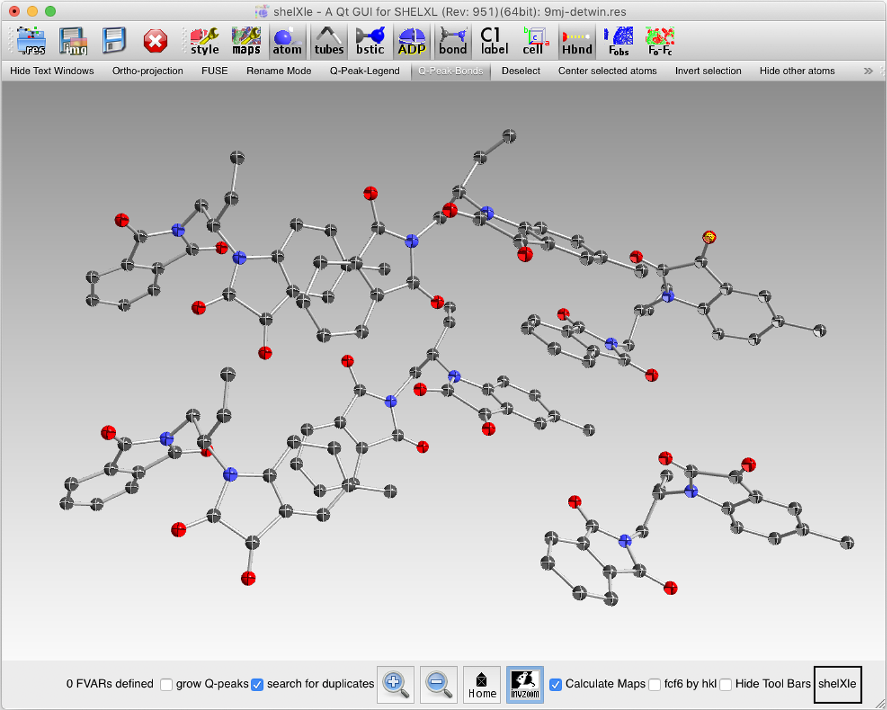
Task: Open a .res file with the res icon
Action: click(32, 41)
